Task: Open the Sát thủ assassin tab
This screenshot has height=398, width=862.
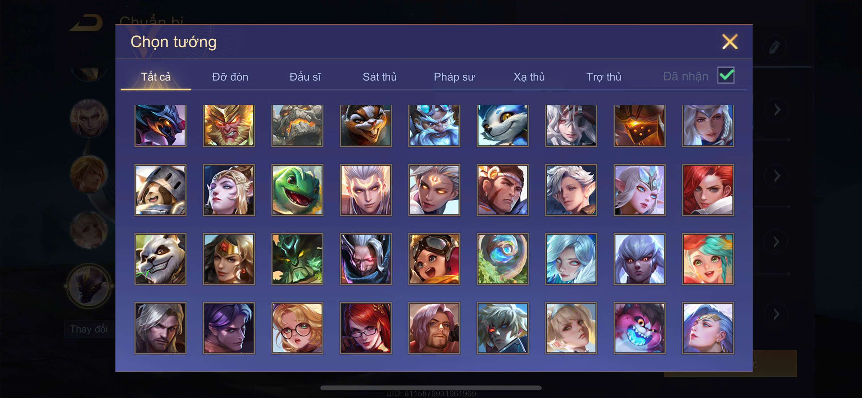Action: tap(379, 77)
